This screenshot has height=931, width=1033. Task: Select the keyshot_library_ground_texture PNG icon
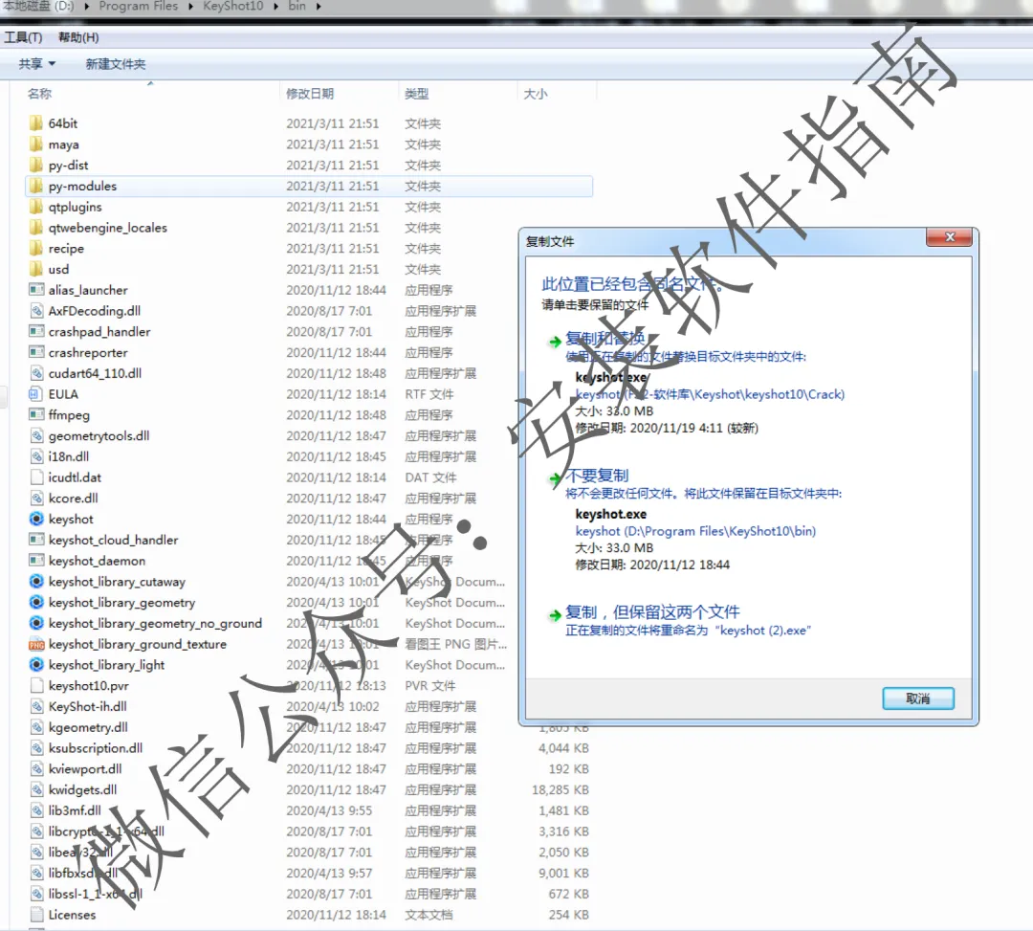[36, 644]
